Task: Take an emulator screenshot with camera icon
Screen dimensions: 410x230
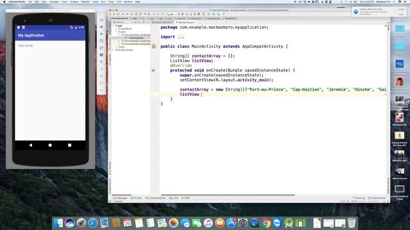Action: [101, 55]
